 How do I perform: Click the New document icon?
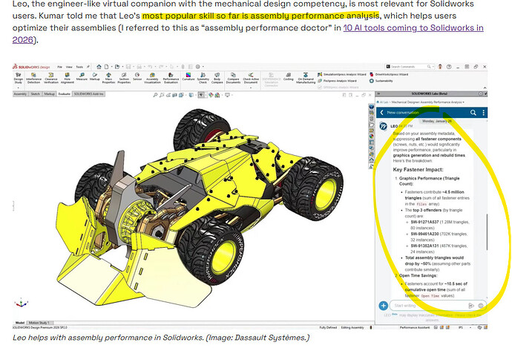[x=106, y=67]
